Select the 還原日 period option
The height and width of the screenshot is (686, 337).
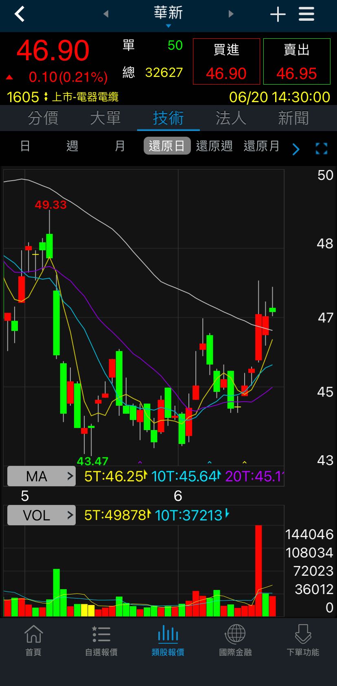[x=167, y=146]
